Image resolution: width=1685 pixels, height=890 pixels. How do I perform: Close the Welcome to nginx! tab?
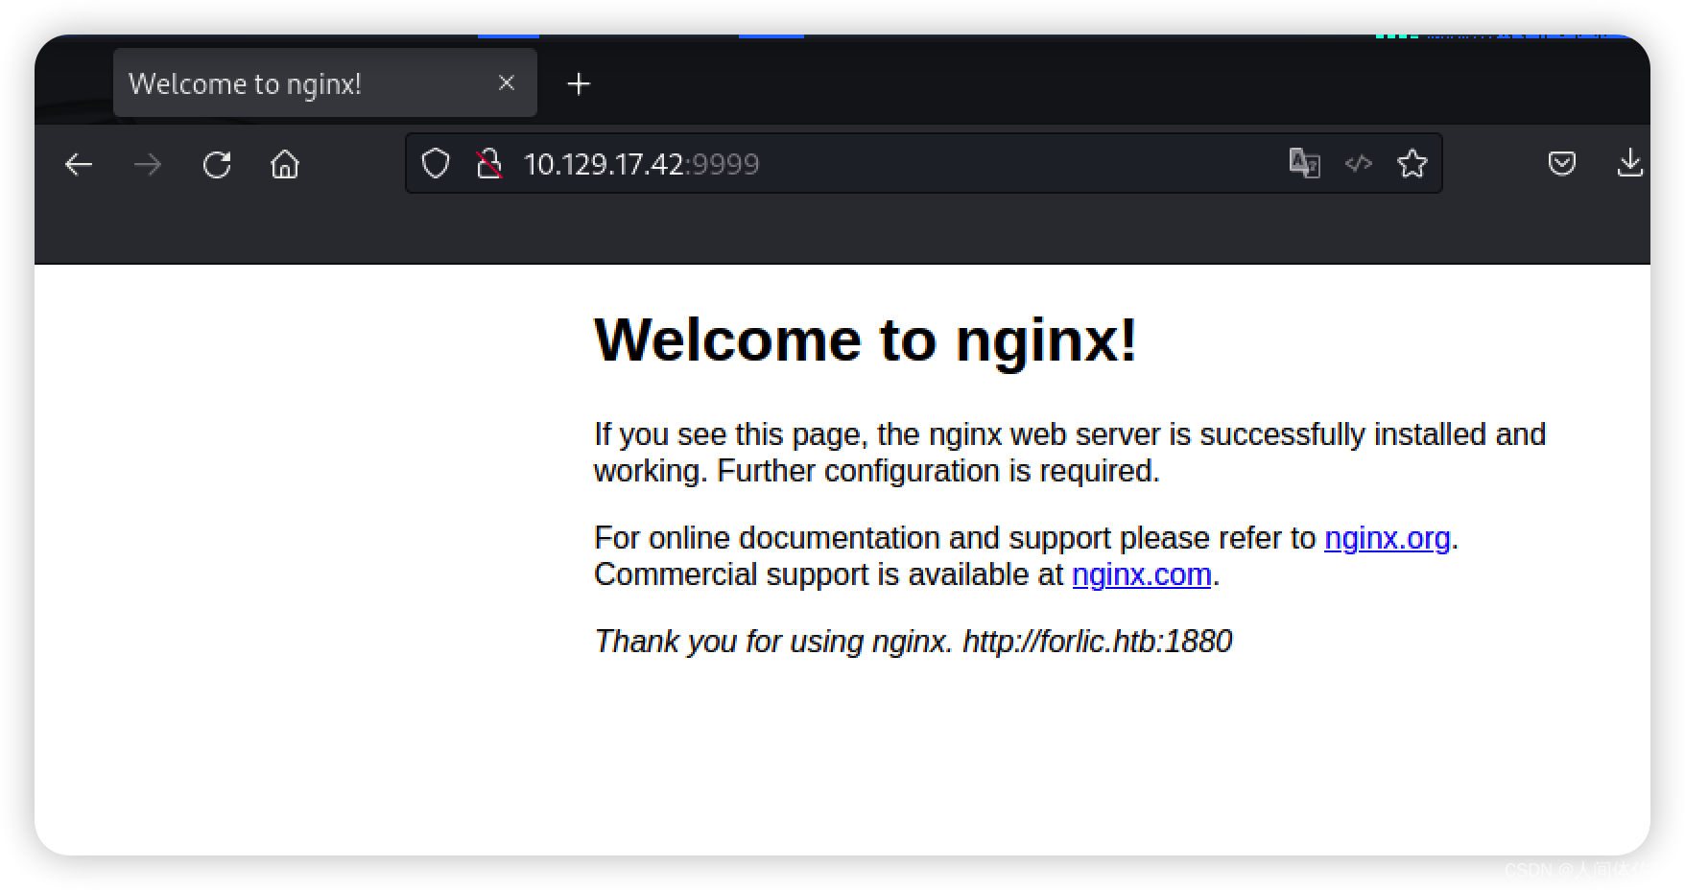click(507, 83)
